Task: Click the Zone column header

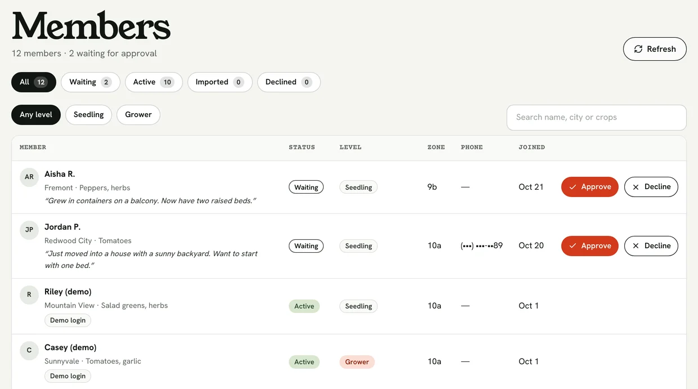Action: click(x=436, y=147)
